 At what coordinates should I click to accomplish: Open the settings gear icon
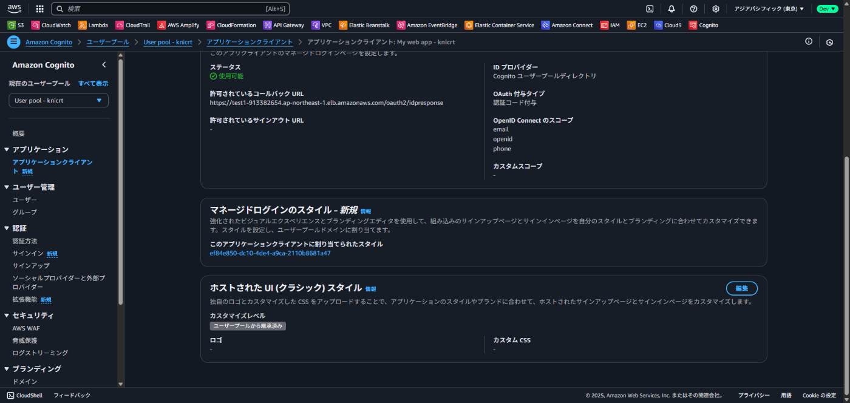[x=716, y=8]
